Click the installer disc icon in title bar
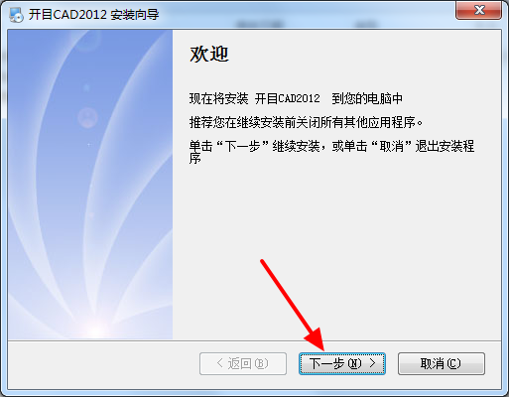 click(x=16, y=15)
